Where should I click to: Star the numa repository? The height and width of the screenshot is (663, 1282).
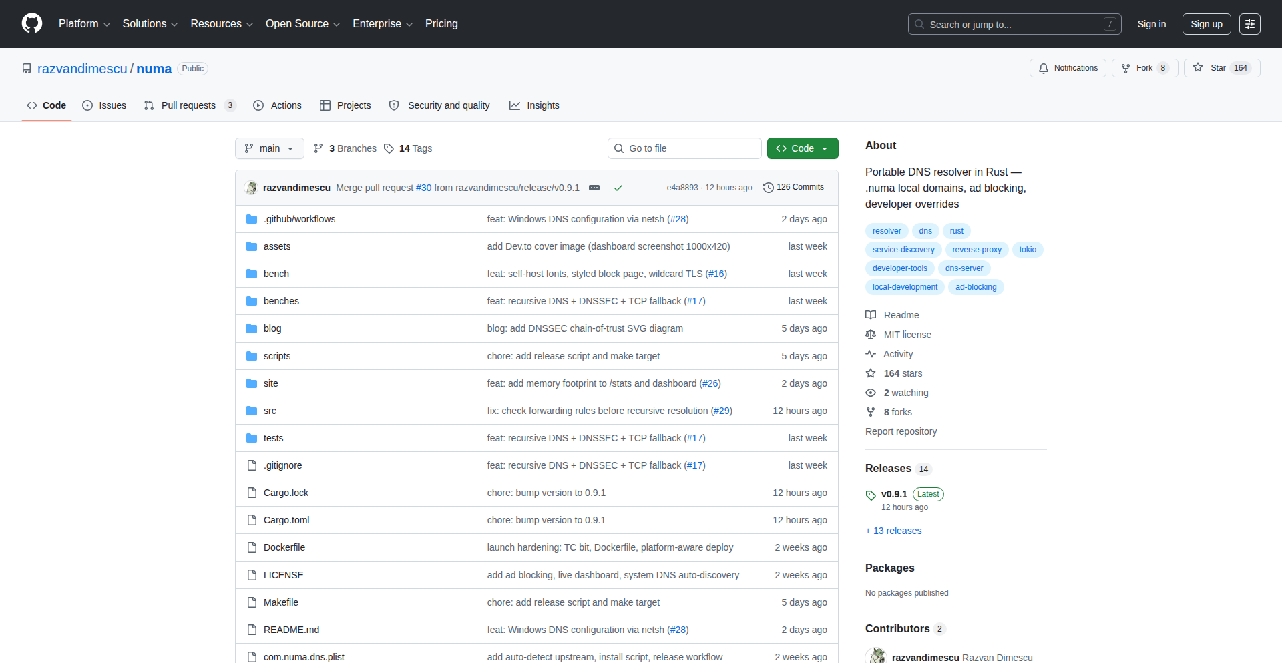click(x=1221, y=68)
